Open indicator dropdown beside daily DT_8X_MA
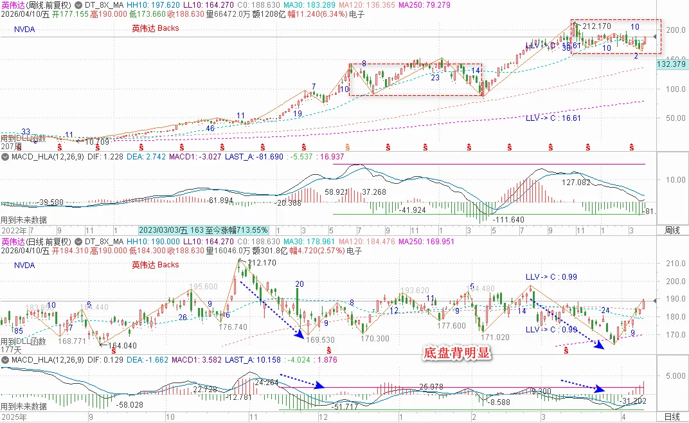689x423 pixels. click(78, 242)
